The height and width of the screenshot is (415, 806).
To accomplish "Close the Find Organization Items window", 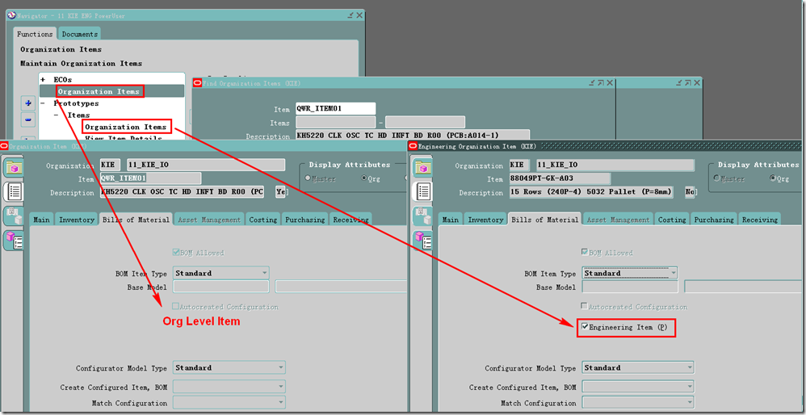I will point(610,82).
